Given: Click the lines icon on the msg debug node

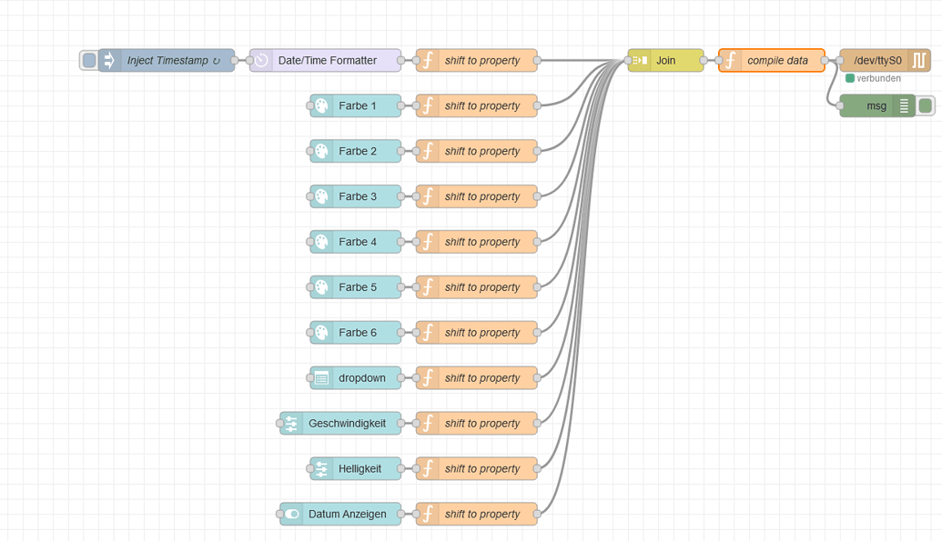Looking at the screenshot, I should [x=906, y=105].
